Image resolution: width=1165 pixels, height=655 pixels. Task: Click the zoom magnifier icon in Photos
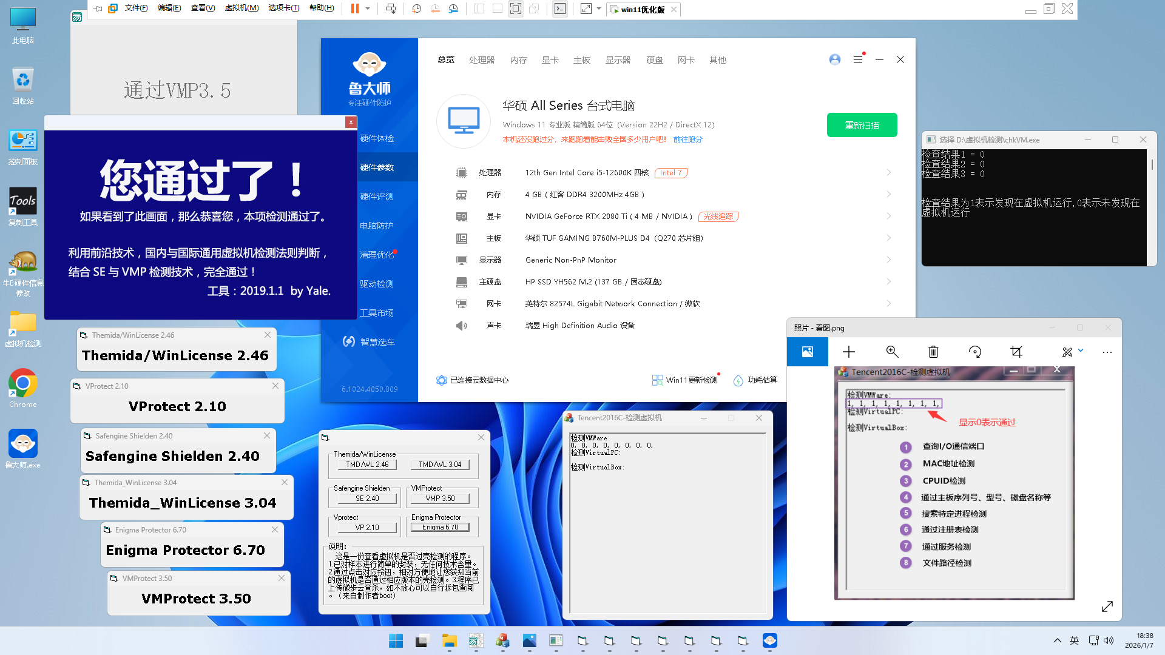(892, 352)
